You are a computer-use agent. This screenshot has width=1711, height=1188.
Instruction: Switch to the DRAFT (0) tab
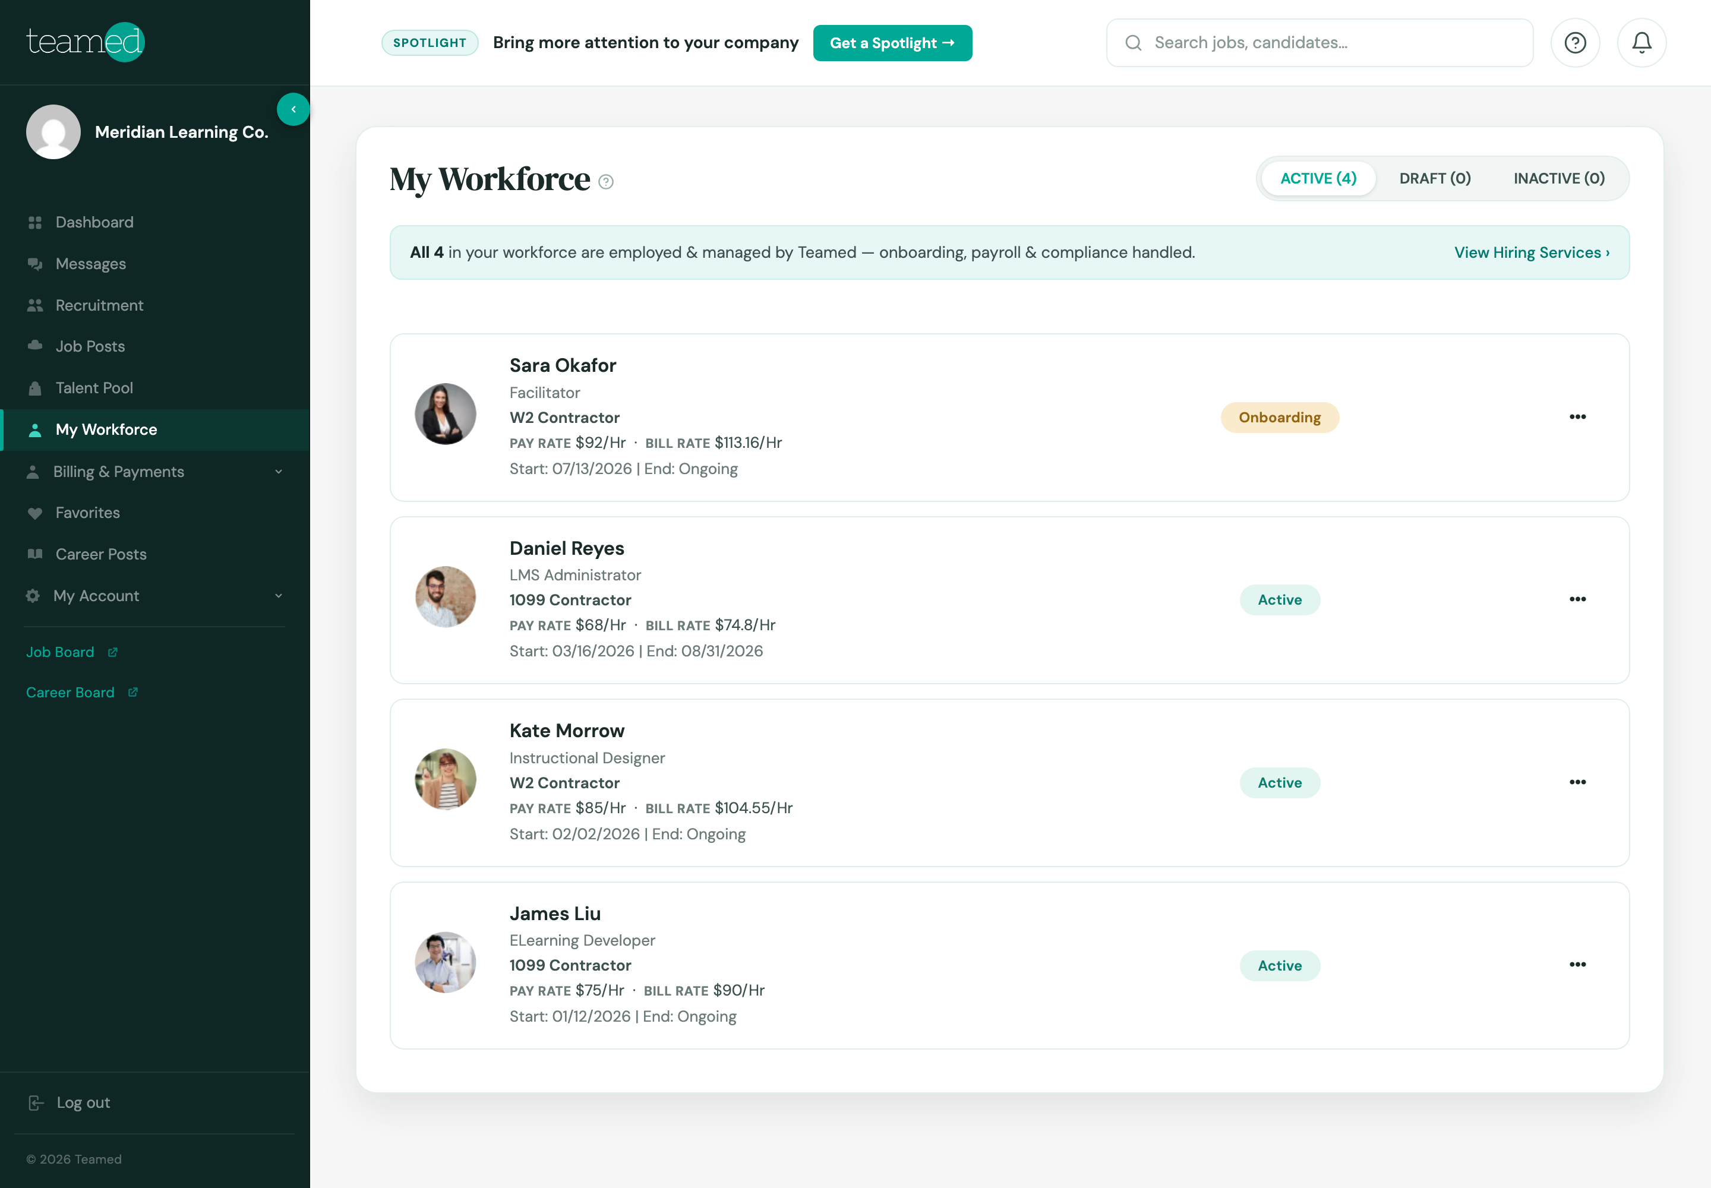coord(1435,179)
